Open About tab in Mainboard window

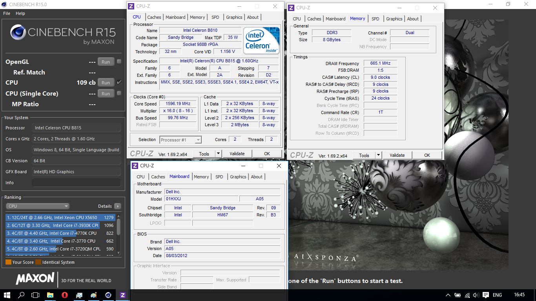(x=257, y=177)
